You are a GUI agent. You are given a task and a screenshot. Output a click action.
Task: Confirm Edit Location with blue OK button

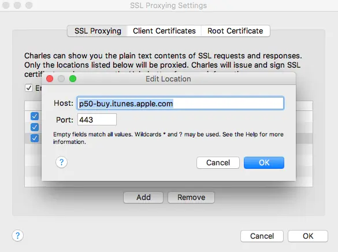pos(264,162)
